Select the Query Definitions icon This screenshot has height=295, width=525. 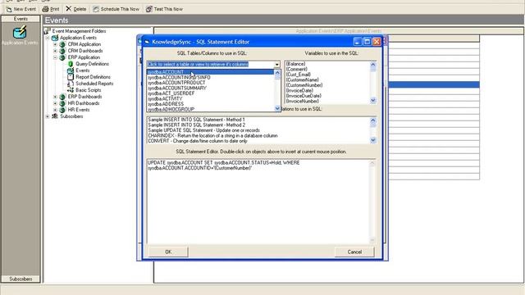(x=71, y=64)
